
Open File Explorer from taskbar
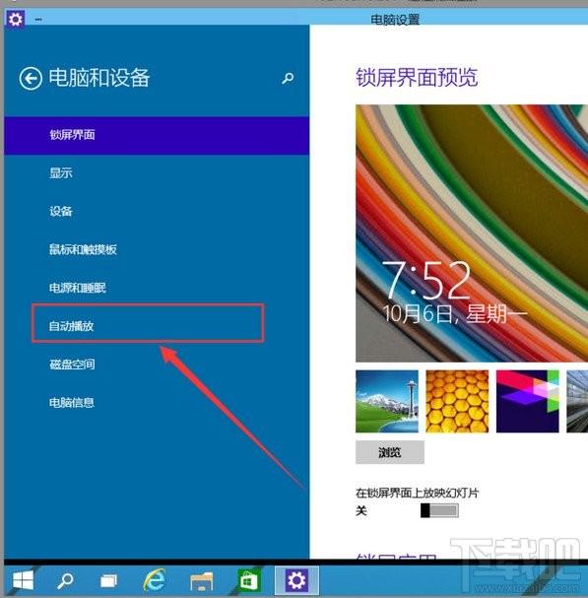click(x=201, y=581)
